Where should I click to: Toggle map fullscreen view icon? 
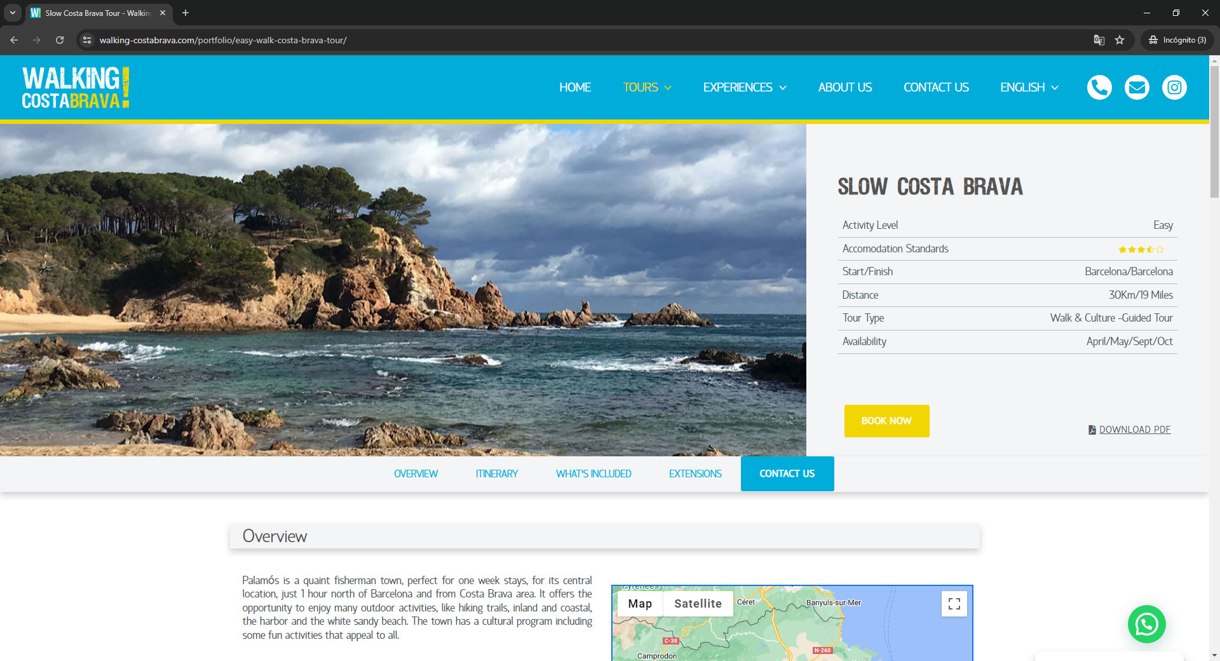coord(954,604)
